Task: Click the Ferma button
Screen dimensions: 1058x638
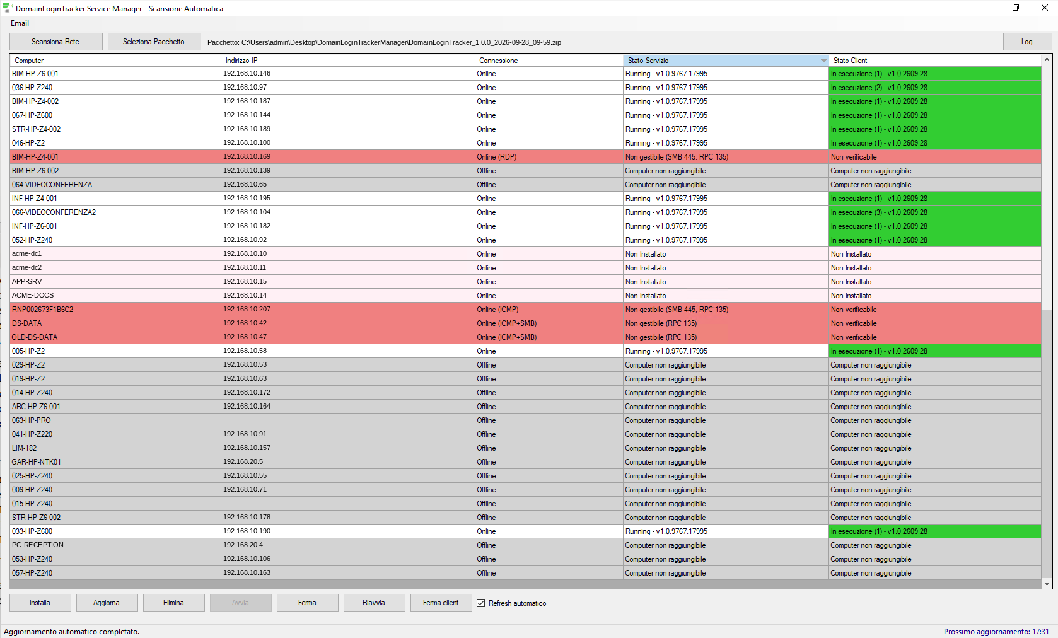Action: coord(308,603)
